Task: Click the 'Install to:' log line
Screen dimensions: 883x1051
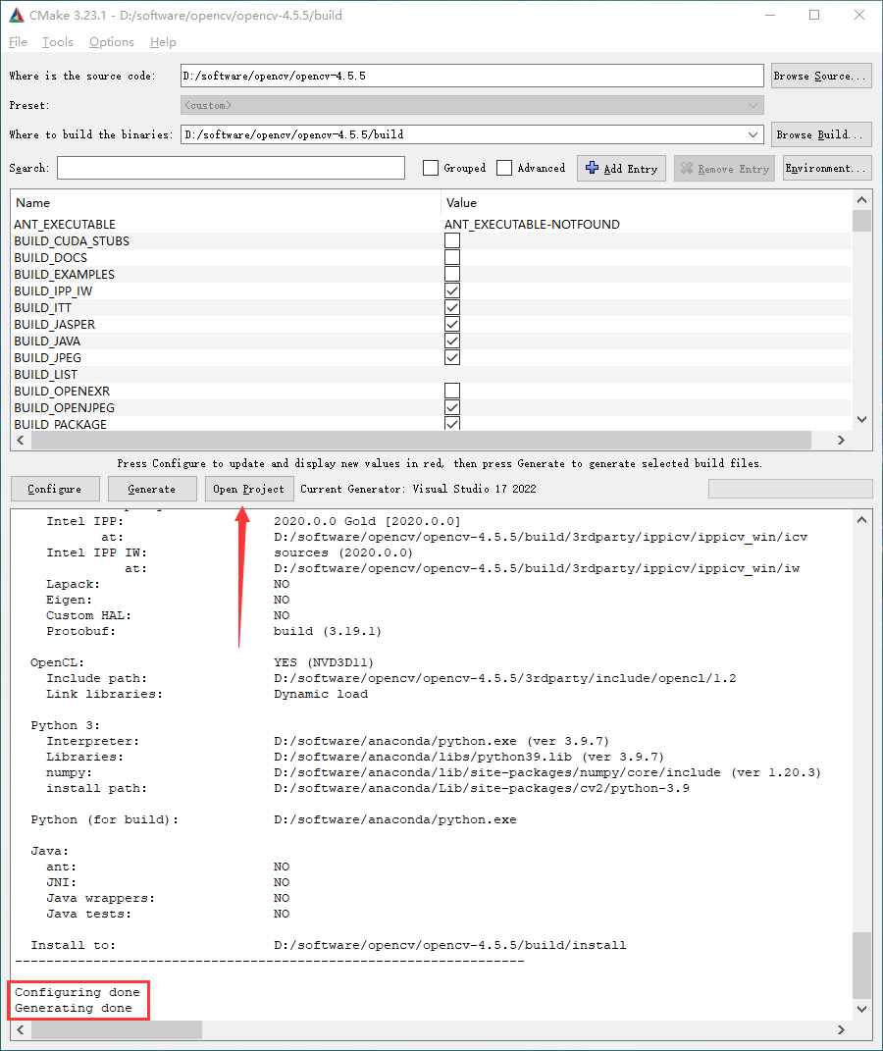Action: click(329, 945)
